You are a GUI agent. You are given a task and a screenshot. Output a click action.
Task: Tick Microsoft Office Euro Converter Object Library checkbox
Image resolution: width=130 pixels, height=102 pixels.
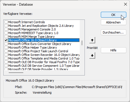tap(6, 44)
